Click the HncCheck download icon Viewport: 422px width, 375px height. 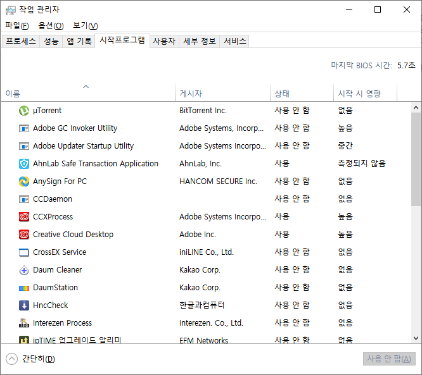[24, 305]
